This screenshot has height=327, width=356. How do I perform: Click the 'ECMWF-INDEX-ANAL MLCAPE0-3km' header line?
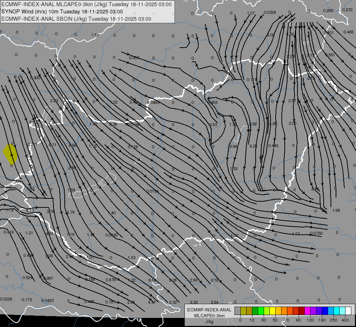[x=87, y=4]
